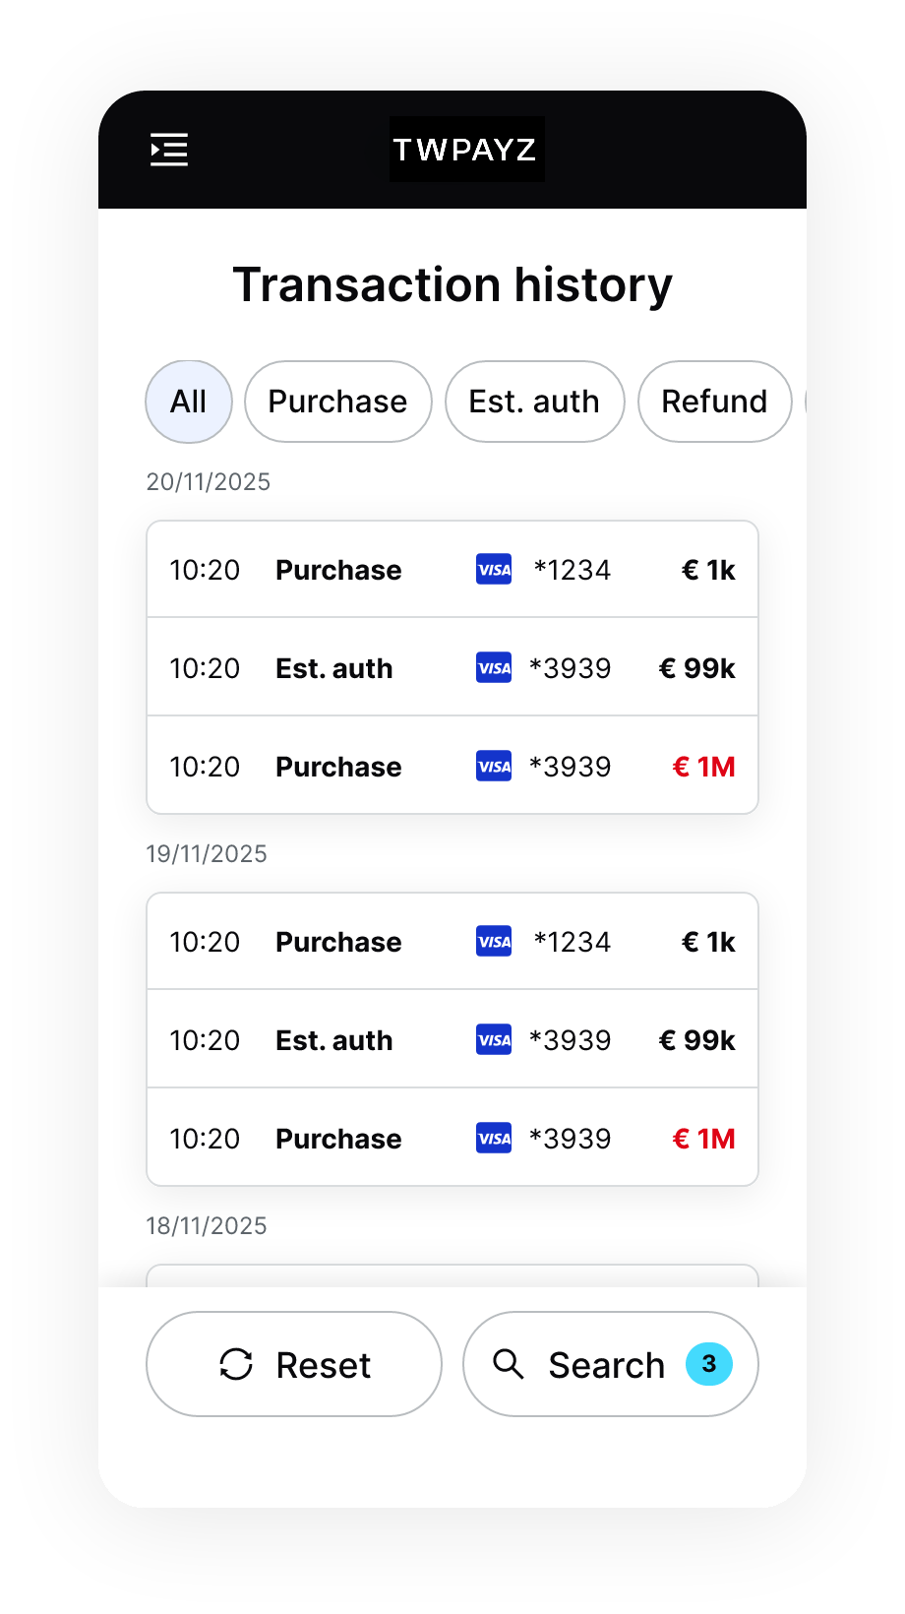Click Visa icon on 19/11 € 1M row
905x1614 pixels.
(494, 1139)
